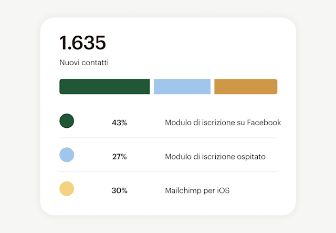Select the dark green bar segment
Viewport: 336px width, 233px height.
[x=104, y=87]
